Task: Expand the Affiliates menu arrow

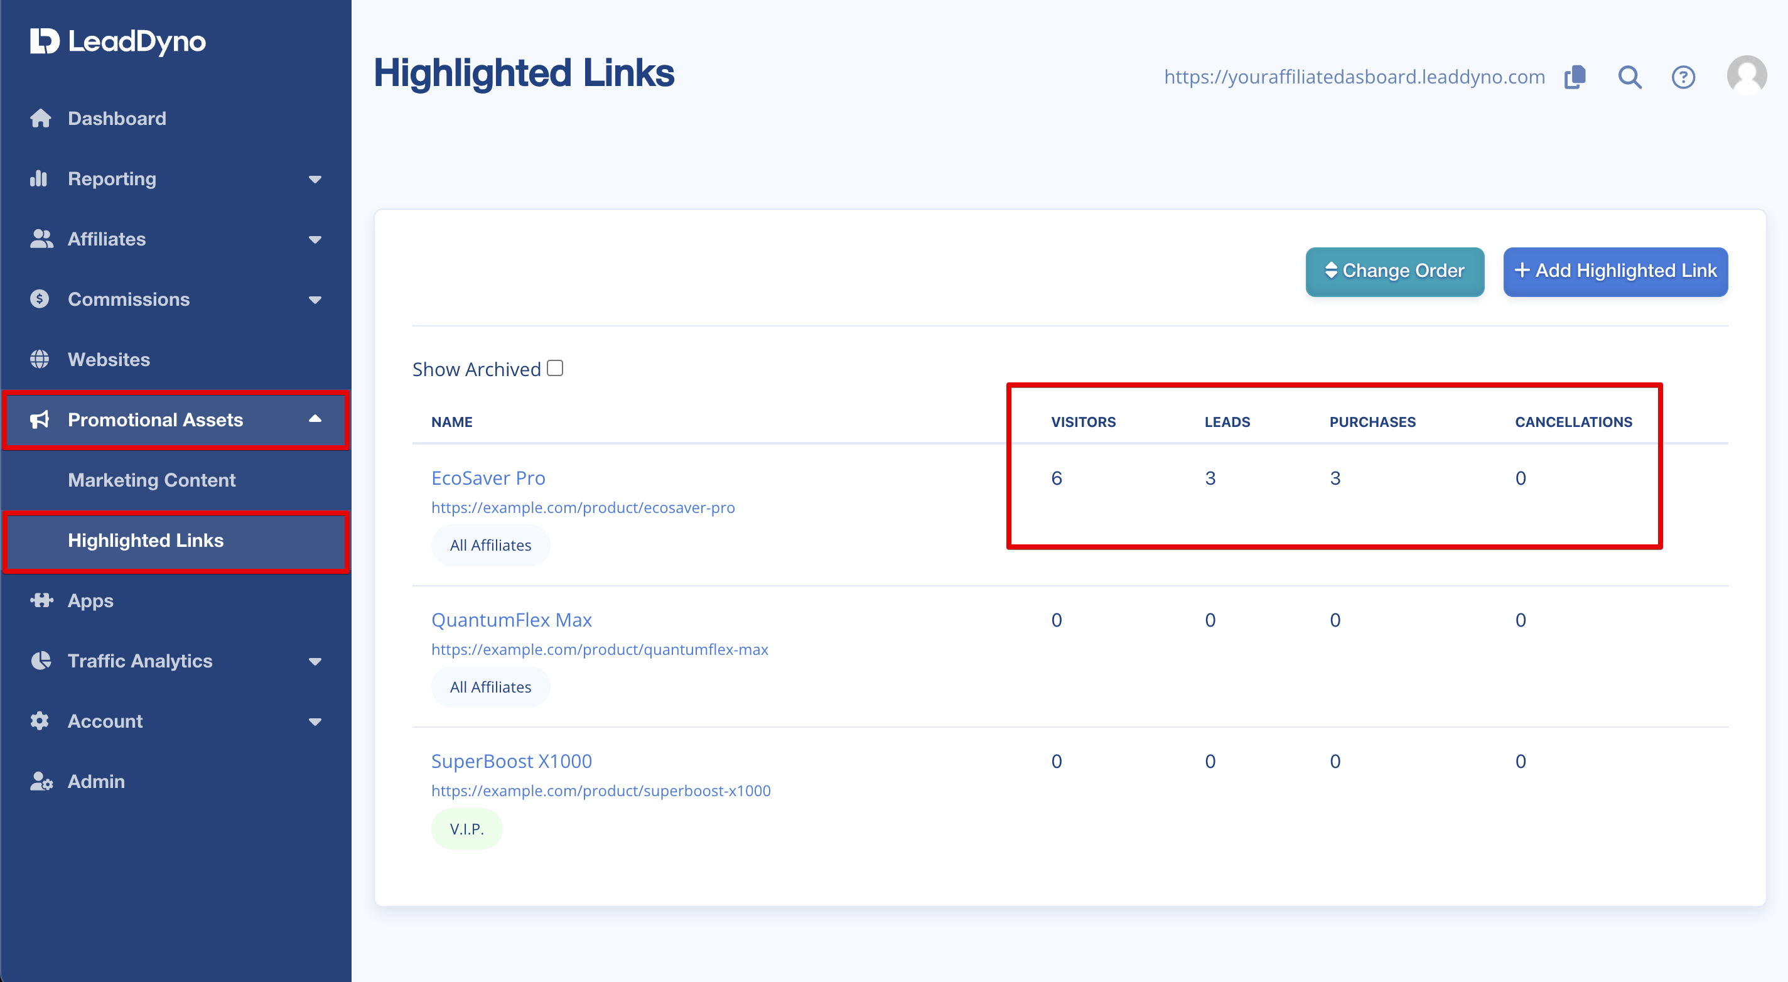Action: 315,240
